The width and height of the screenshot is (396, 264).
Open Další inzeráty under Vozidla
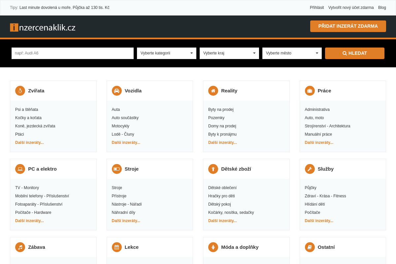tap(126, 143)
